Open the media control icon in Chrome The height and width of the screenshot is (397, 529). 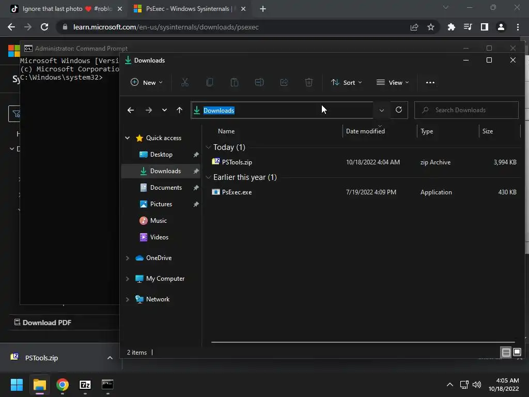pyautogui.click(x=468, y=27)
